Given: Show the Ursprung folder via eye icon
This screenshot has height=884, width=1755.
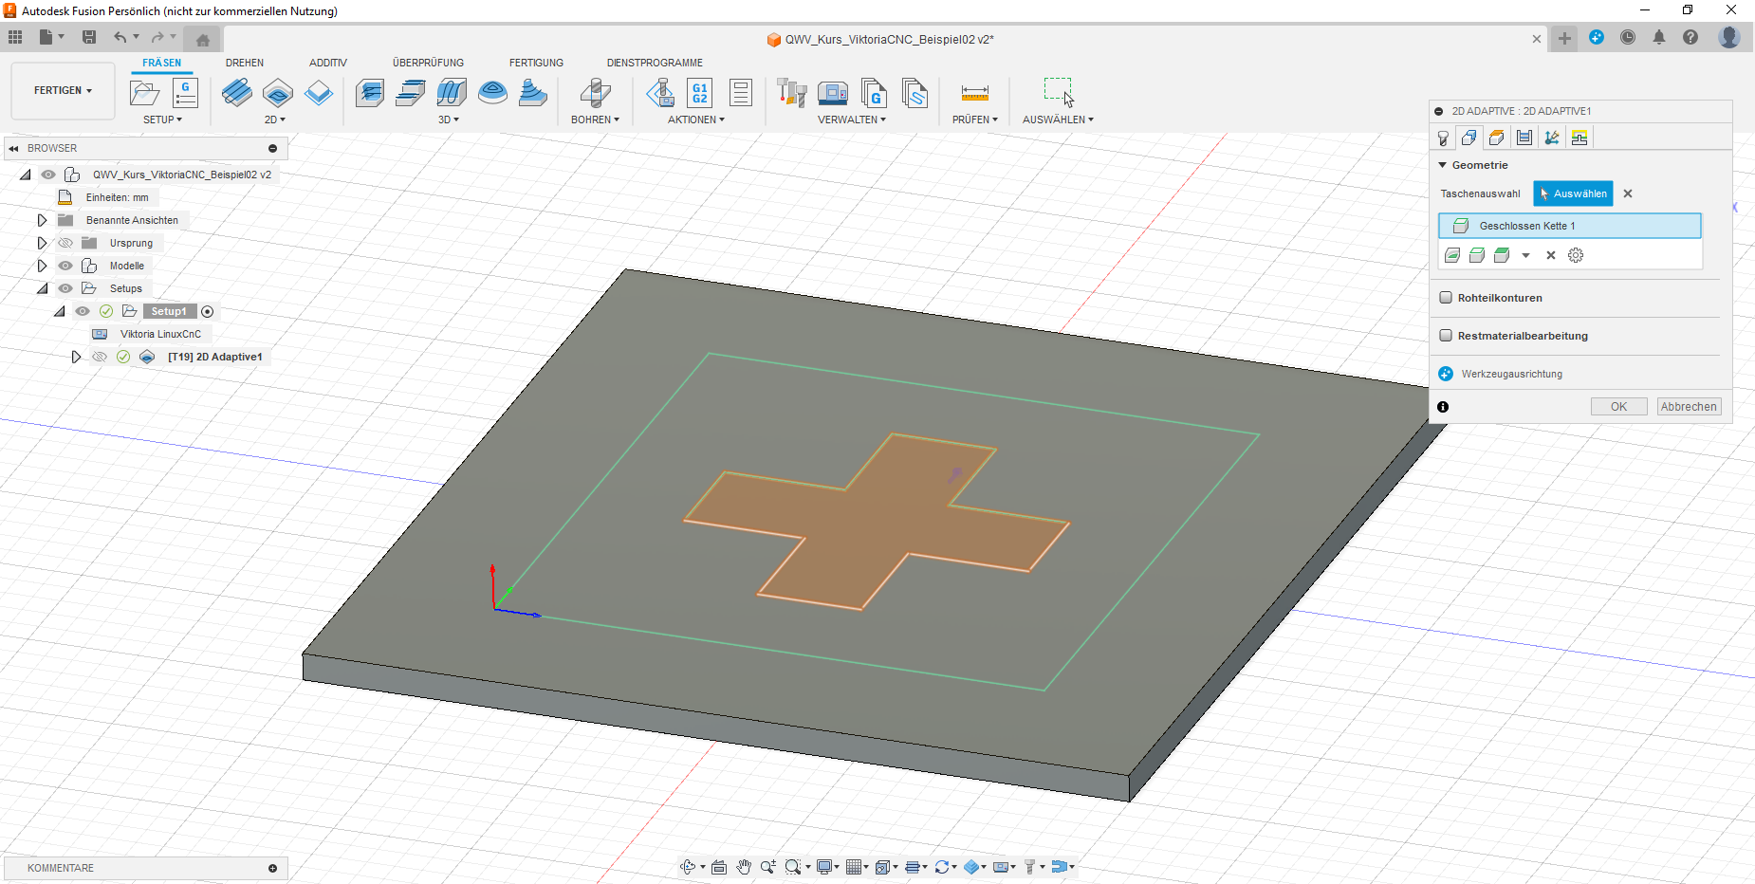Looking at the screenshot, I should coord(65,243).
